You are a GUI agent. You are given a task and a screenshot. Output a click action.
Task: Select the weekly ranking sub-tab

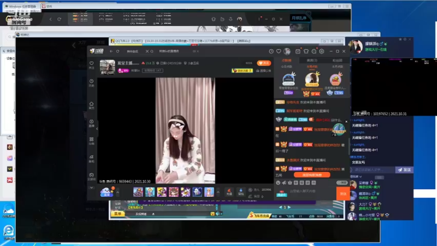(312, 67)
